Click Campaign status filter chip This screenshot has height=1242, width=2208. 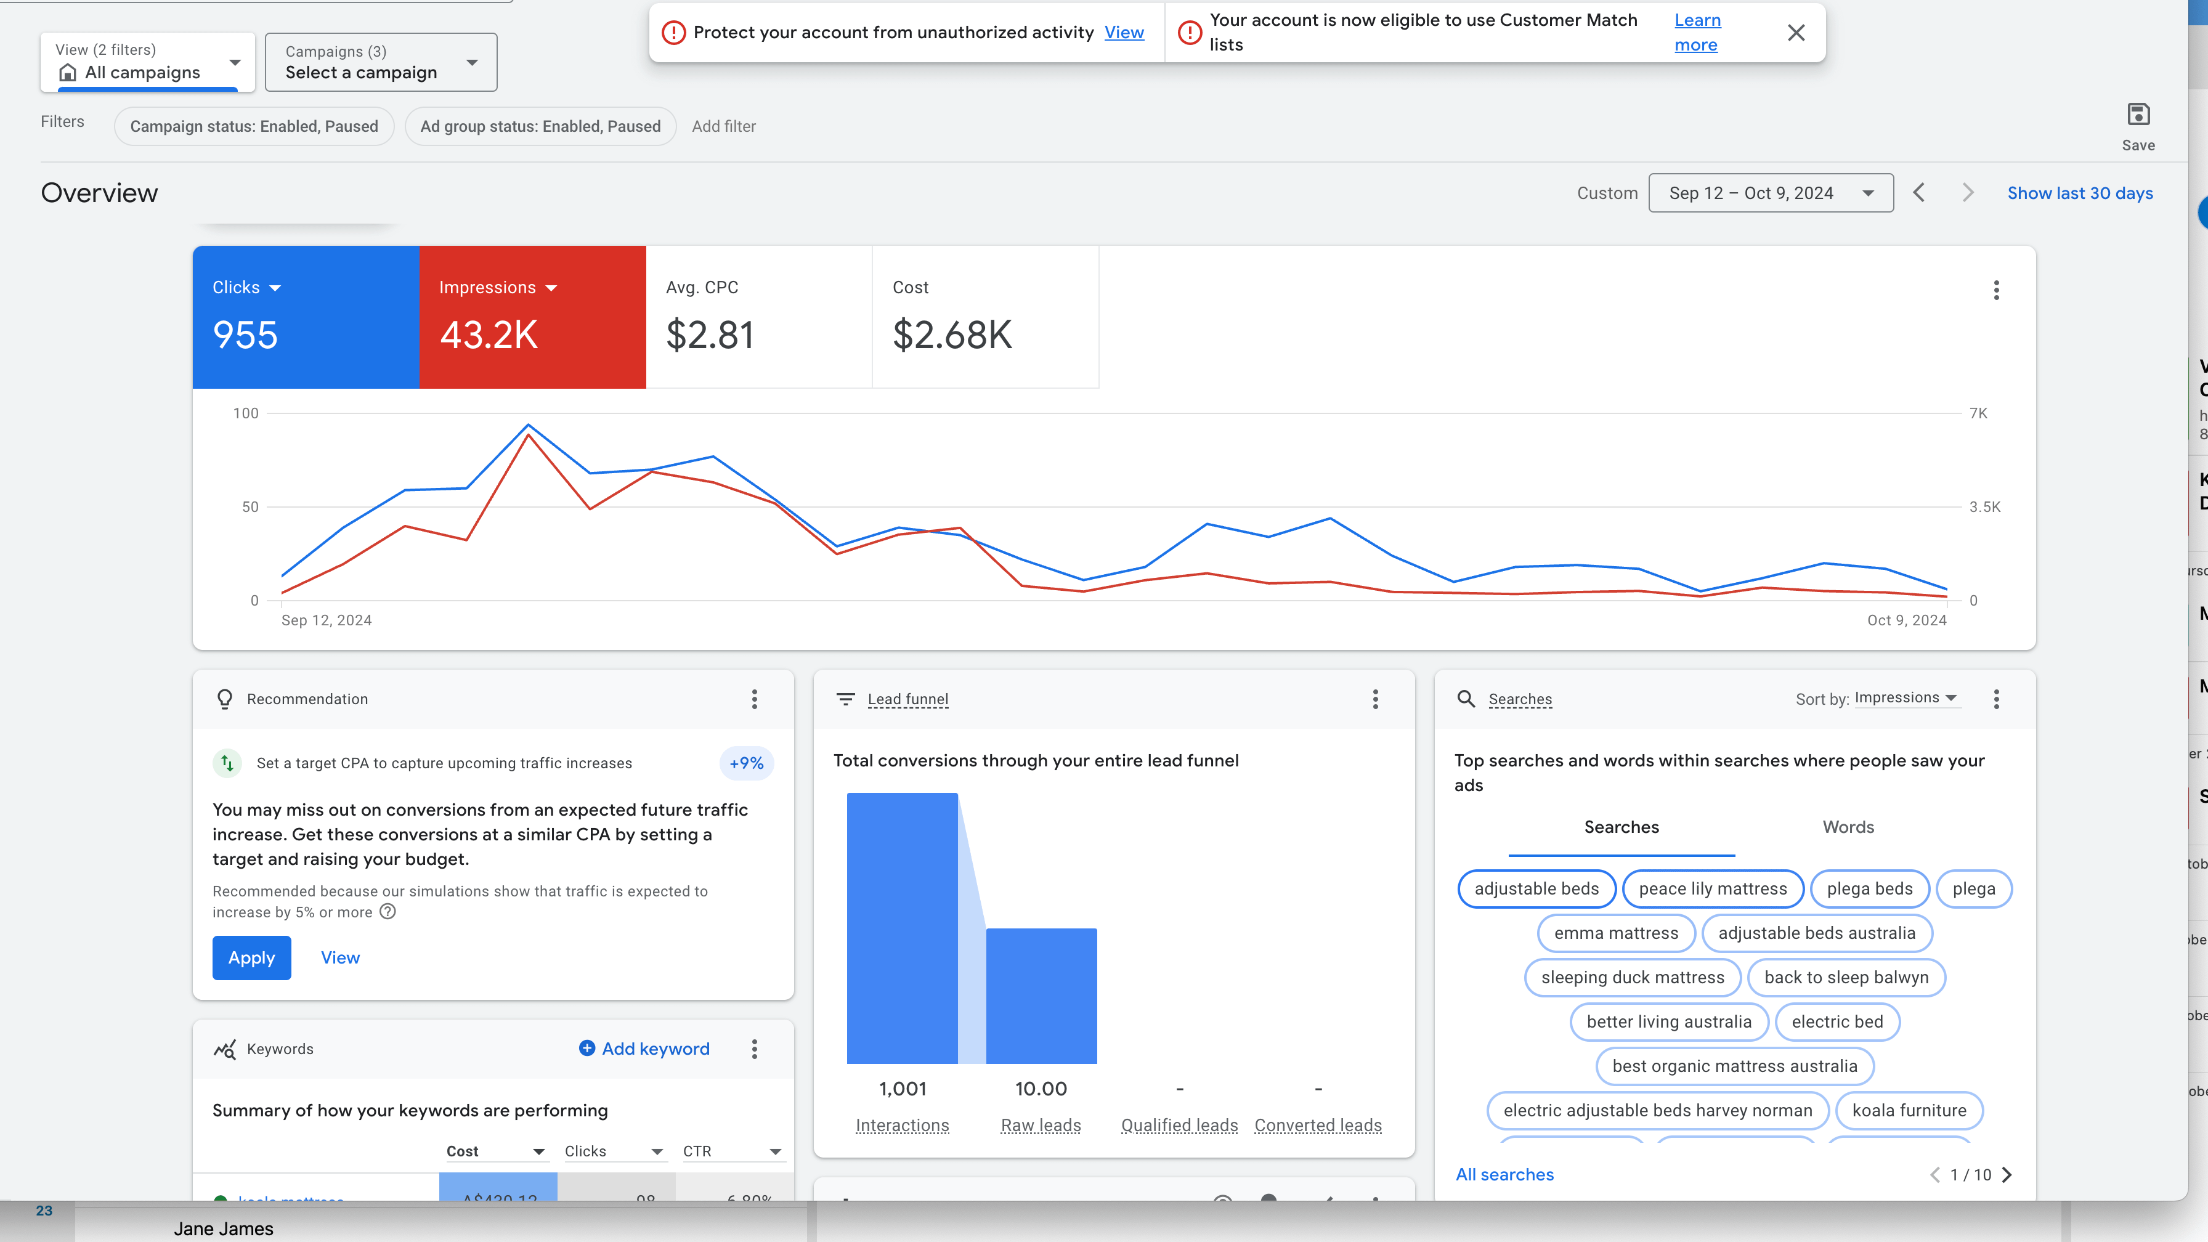[254, 126]
